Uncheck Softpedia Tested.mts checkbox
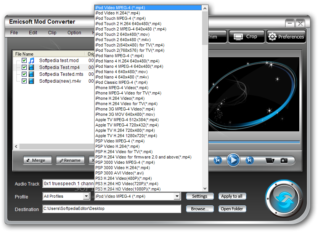318x232 pixels. click(x=24, y=74)
